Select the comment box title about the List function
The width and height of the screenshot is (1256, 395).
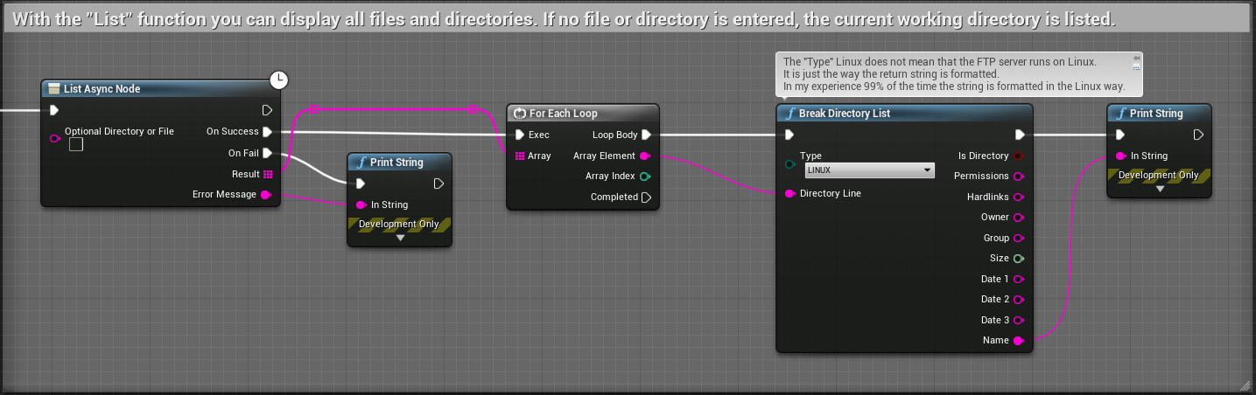point(560,20)
